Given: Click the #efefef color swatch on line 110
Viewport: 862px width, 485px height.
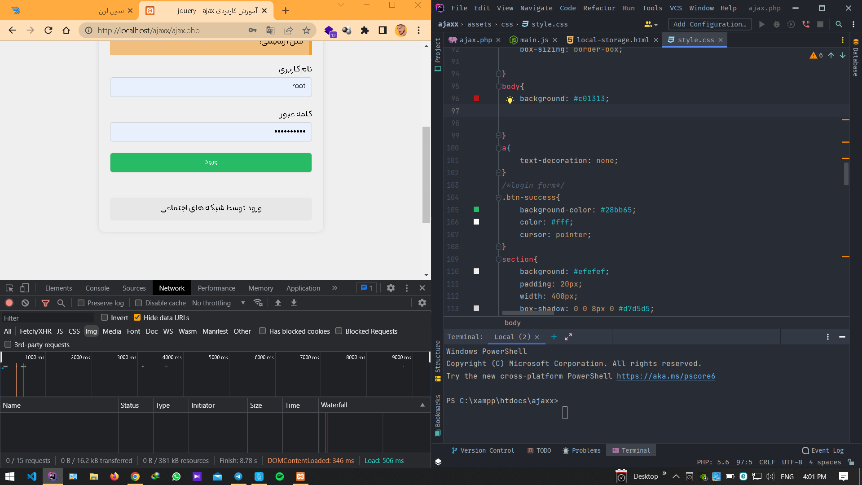Looking at the screenshot, I should (476, 271).
